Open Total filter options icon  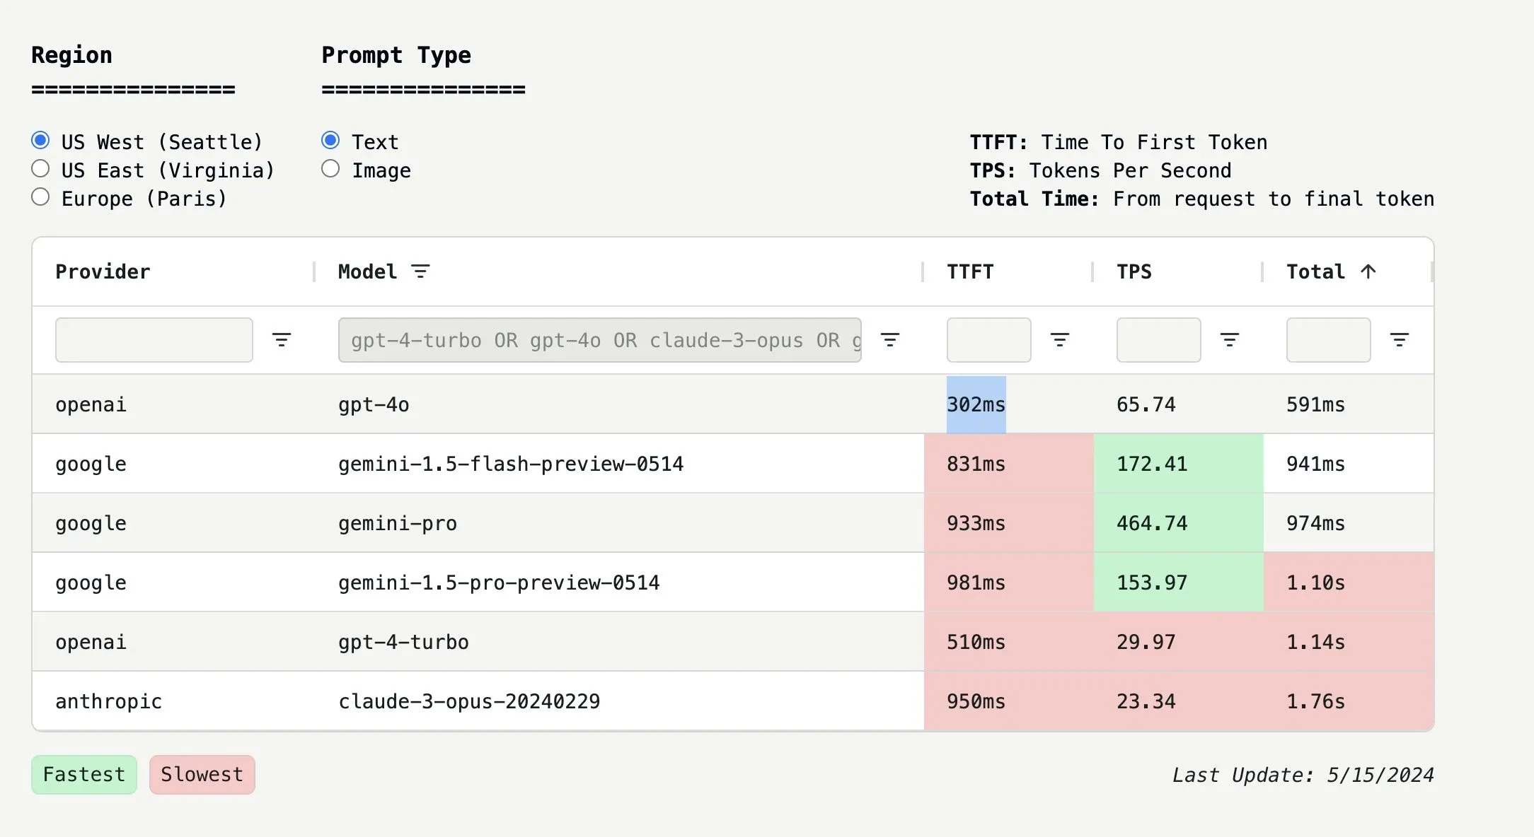(x=1399, y=340)
